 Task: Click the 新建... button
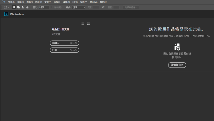pos(64,43)
